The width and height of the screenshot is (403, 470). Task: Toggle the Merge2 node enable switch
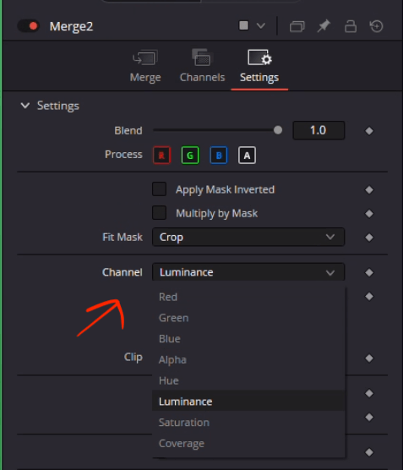click(29, 26)
